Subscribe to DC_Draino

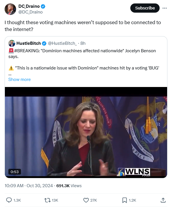pyautogui.click(x=145, y=8)
